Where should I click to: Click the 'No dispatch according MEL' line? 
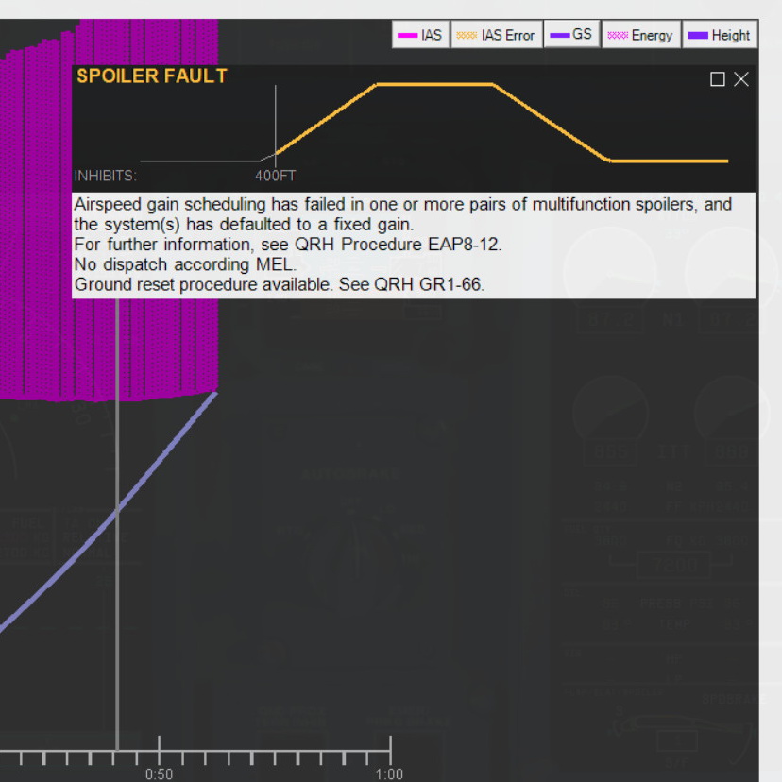pyautogui.click(x=185, y=264)
